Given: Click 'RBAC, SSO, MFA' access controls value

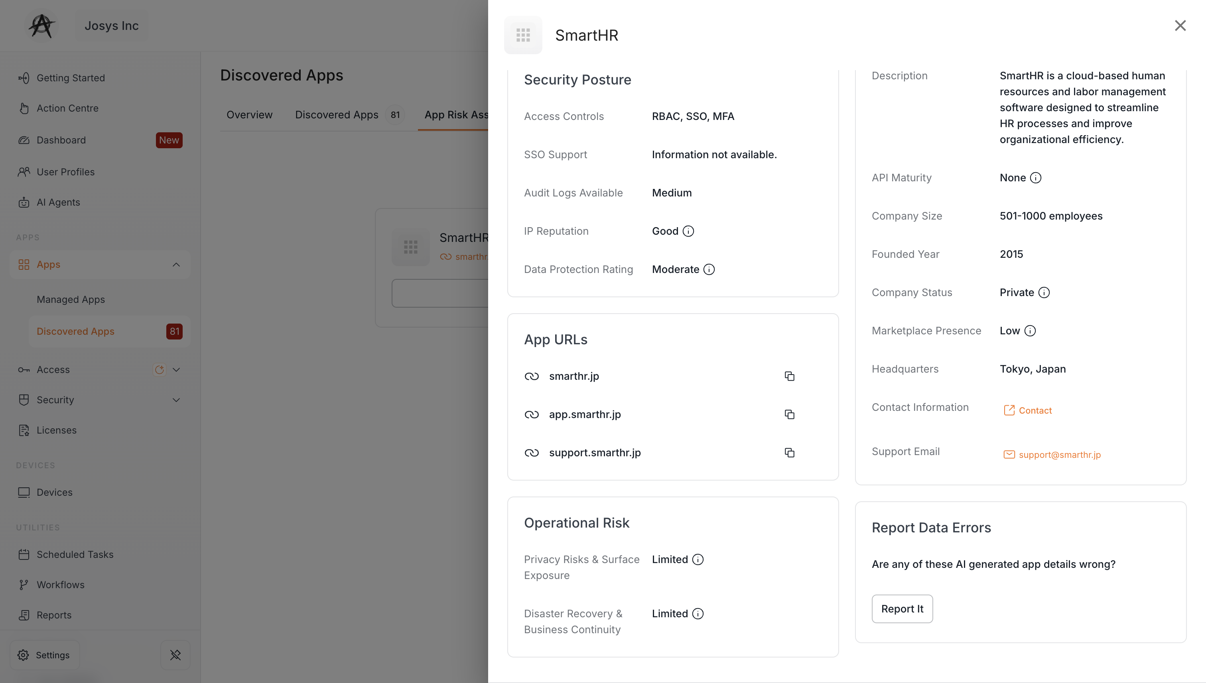Looking at the screenshot, I should tap(693, 116).
